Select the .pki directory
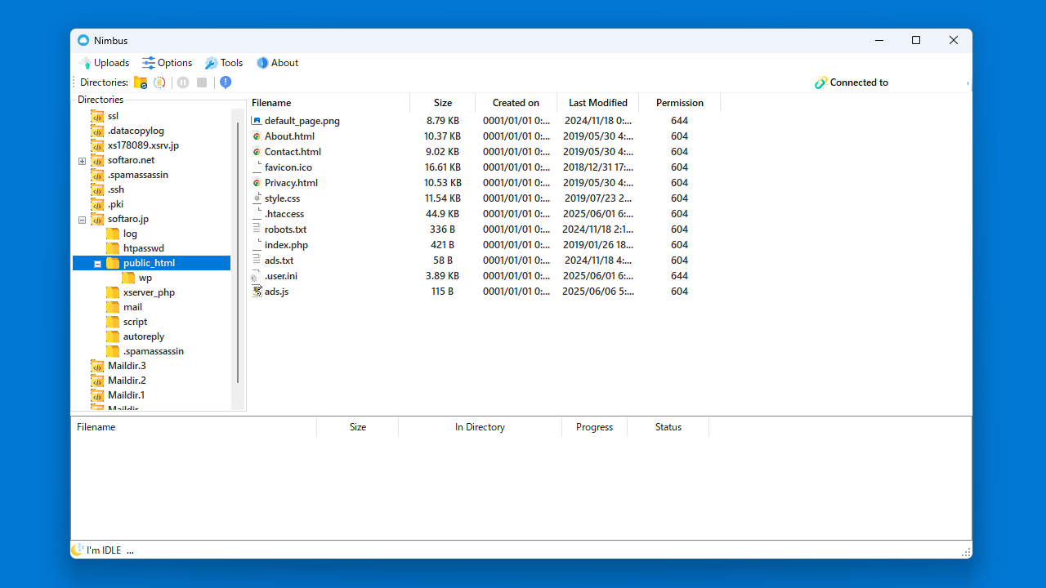 tap(115, 204)
